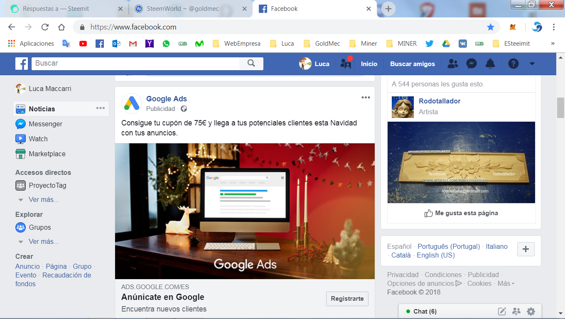Image resolution: width=565 pixels, height=319 pixels.
Task: Open the Privacidad footer link
Action: click(403, 275)
